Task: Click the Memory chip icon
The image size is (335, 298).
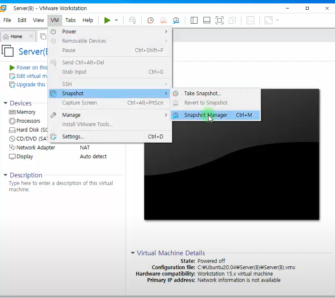Action: click(x=12, y=112)
